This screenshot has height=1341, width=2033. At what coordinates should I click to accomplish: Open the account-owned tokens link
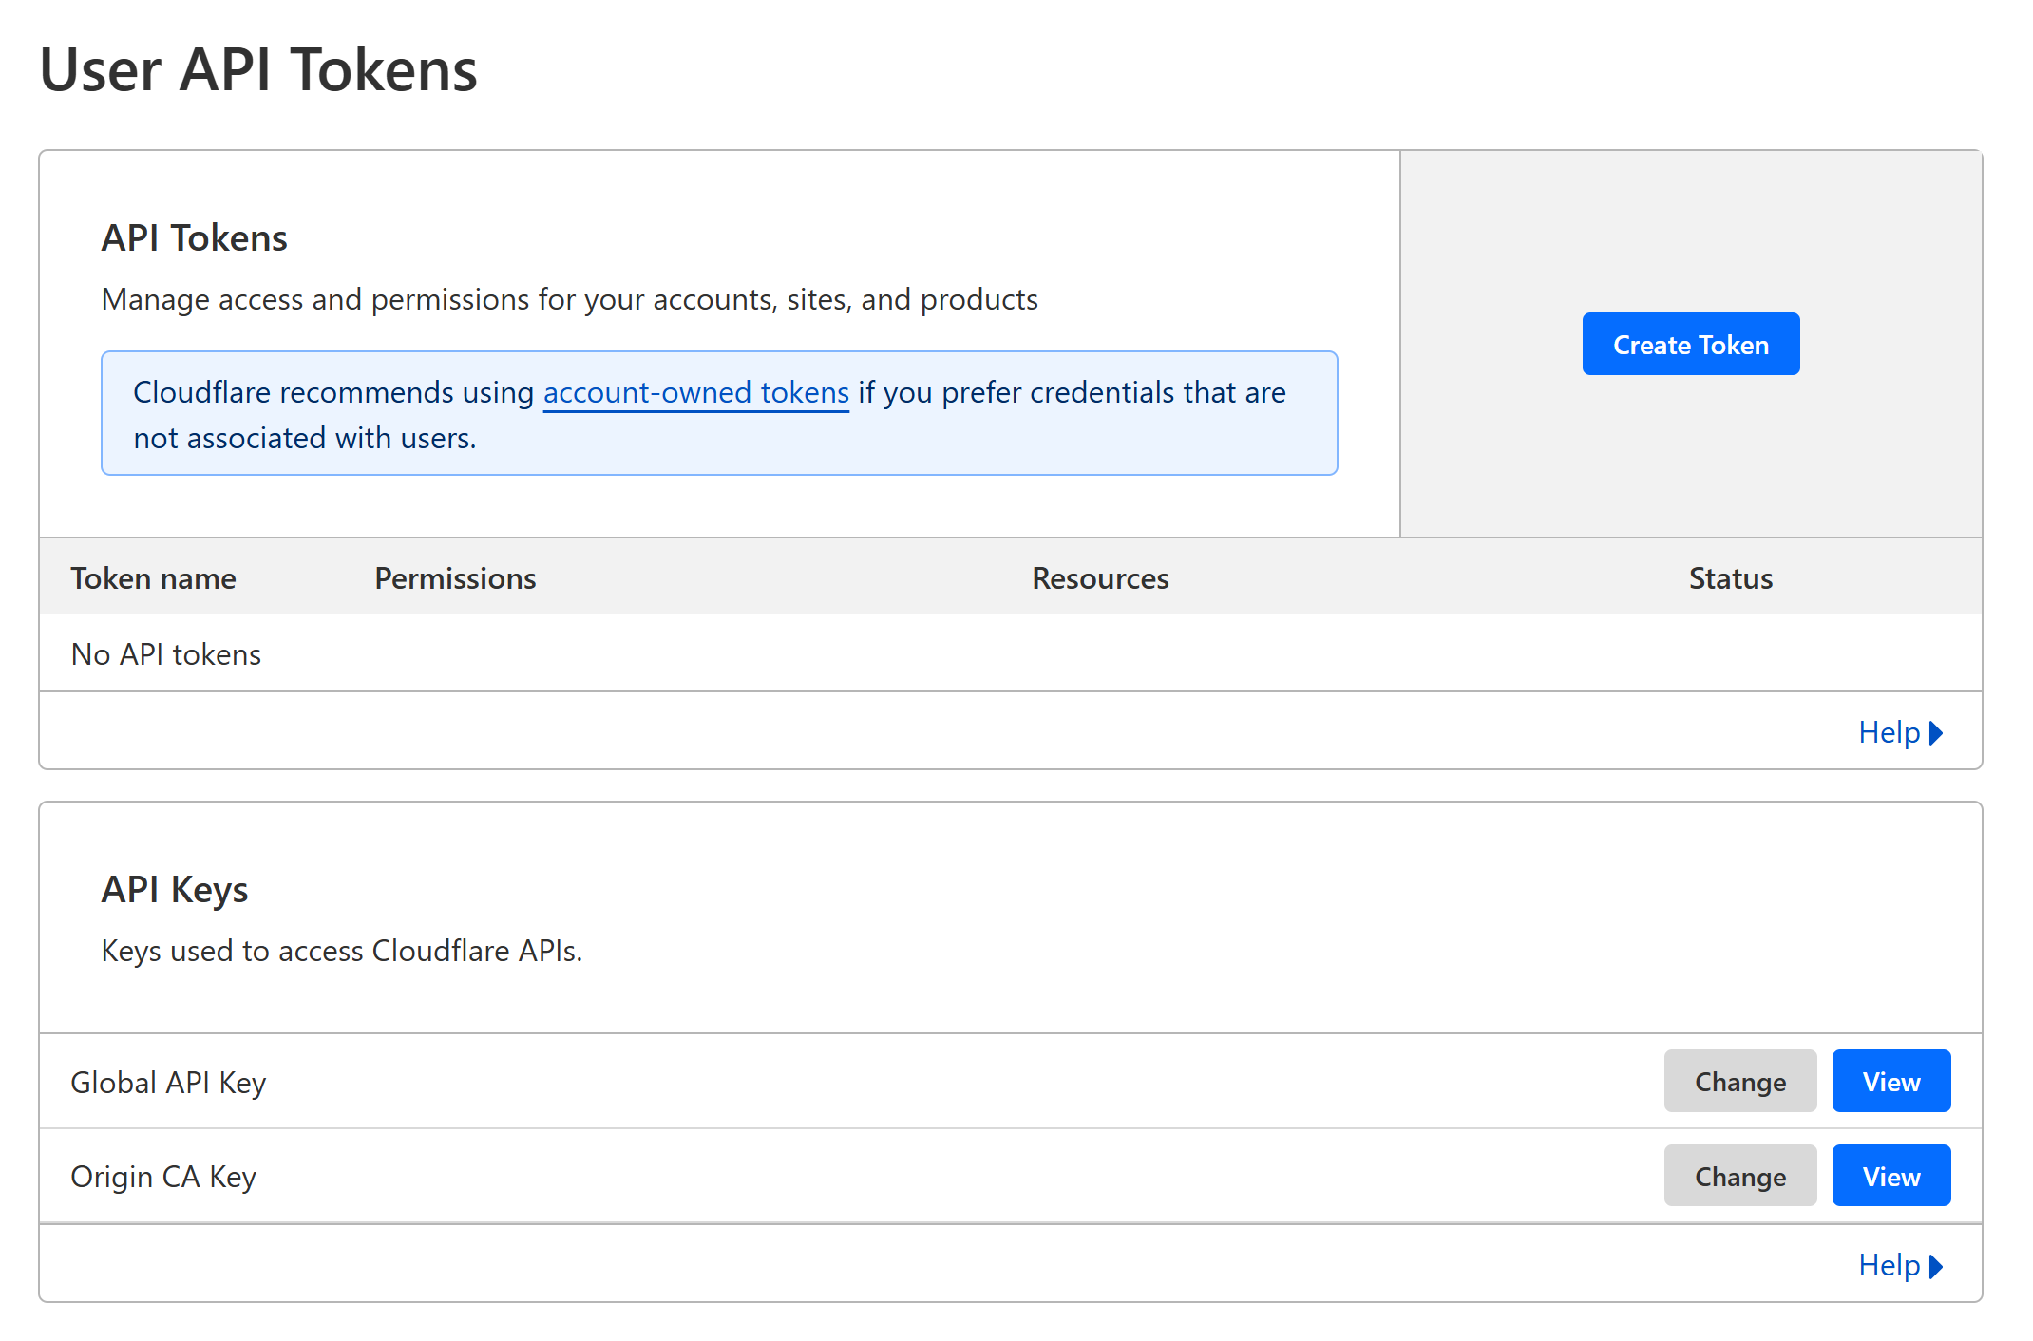click(x=695, y=392)
